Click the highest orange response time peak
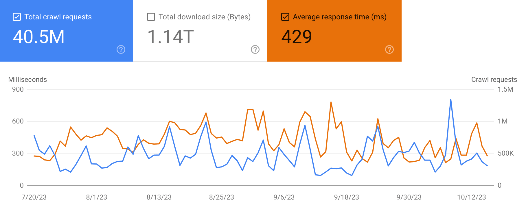The height and width of the screenshot is (214, 526). (x=331, y=102)
